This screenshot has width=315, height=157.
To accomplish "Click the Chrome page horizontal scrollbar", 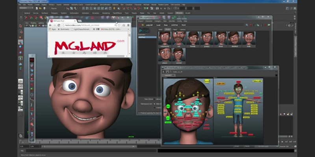I will click(x=115, y=56).
